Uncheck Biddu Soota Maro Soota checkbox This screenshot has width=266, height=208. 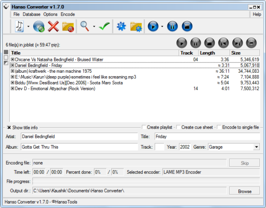(12, 82)
